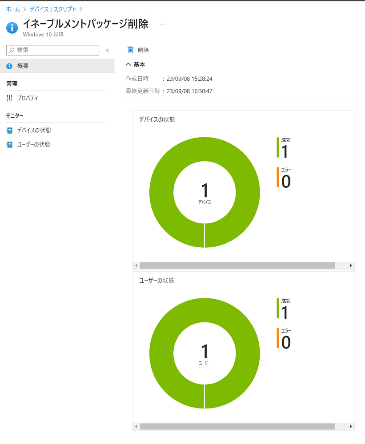The width and height of the screenshot is (365, 444).
Task: Click the device chart horizontal scrollbar
Action: 237,266
